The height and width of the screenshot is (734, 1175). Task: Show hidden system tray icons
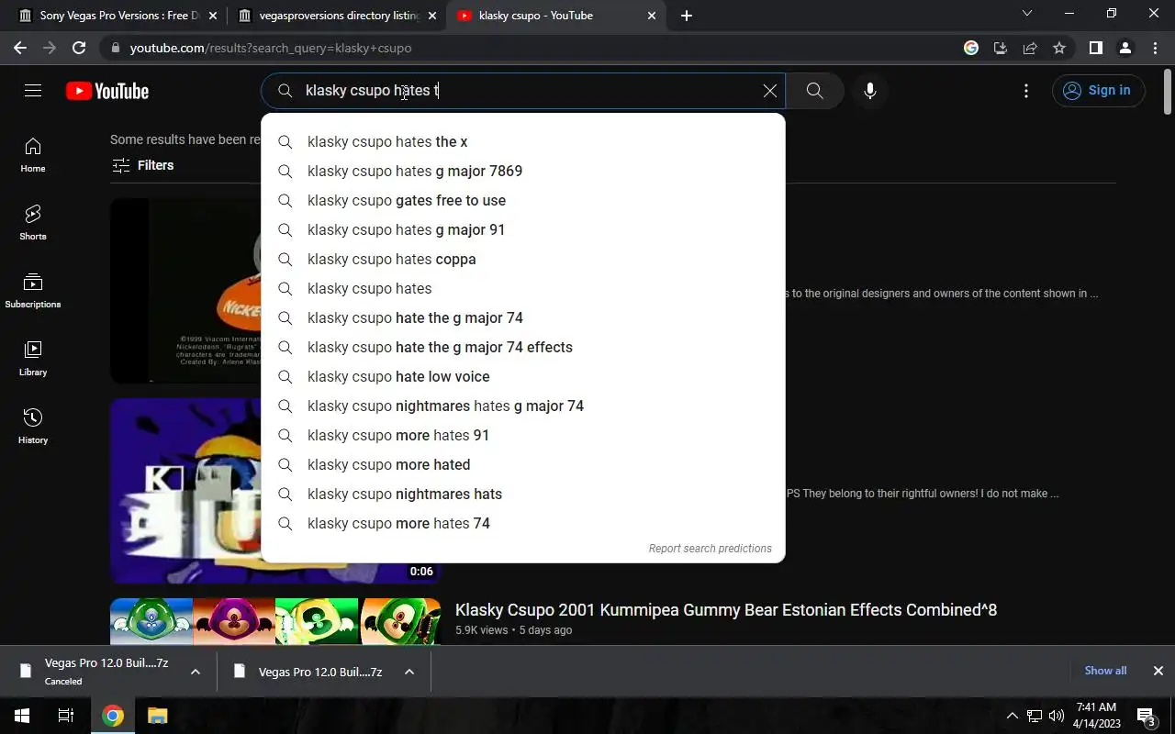tap(1013, 716)
